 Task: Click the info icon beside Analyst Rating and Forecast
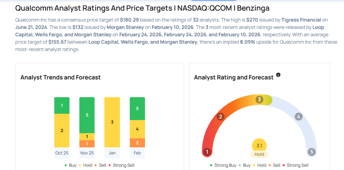point(278,75)
